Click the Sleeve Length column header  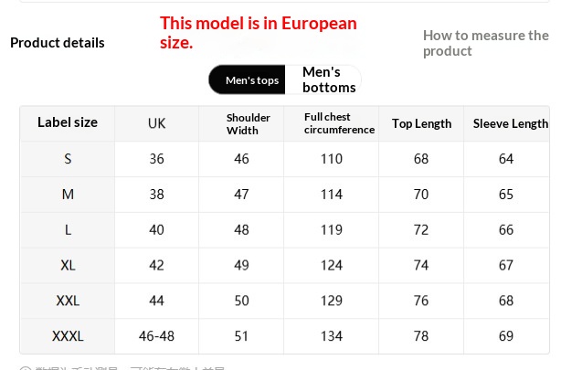point(510,123)
